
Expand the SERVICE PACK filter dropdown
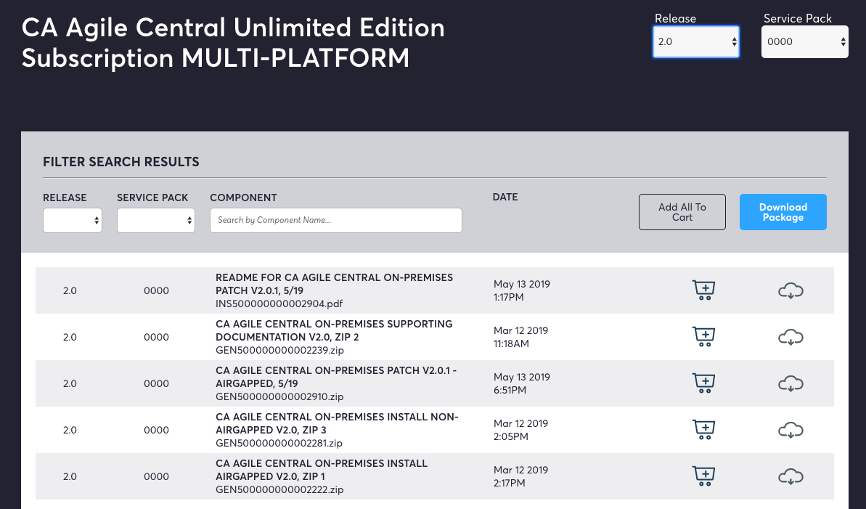click(156, 221)
